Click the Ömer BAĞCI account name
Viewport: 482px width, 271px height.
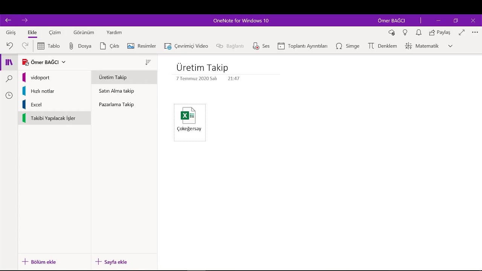tap(391, 21)
